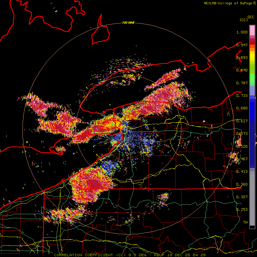Click the 0.360 legend value
257x257 pixels.
click(x=242, y=184)
